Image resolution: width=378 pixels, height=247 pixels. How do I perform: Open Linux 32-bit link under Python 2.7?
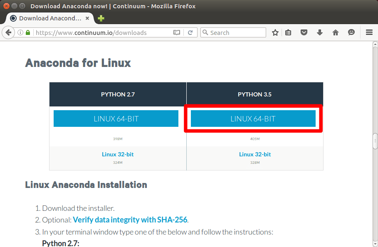pyautogui.click(x=118, y=154)
